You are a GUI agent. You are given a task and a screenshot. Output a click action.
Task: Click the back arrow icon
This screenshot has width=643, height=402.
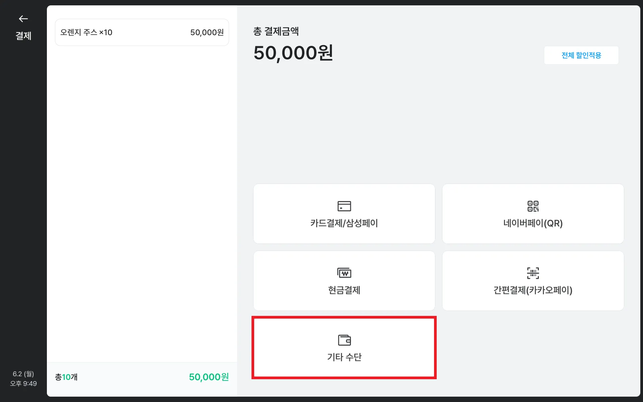23,19
